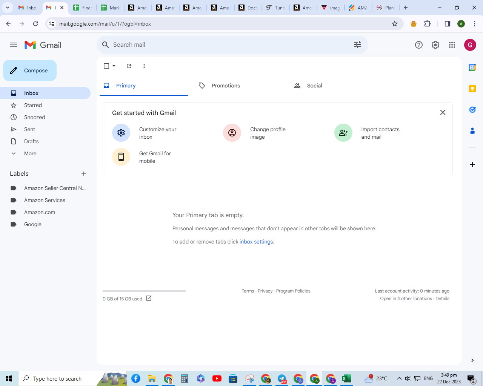This screenshot has height=386, width=483.
Task: Show hidden system tray icons
Action: (399, 378)
